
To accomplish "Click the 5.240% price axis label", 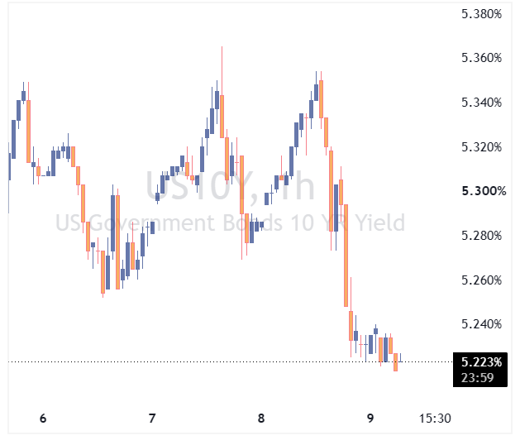I will tap(481, 324).
